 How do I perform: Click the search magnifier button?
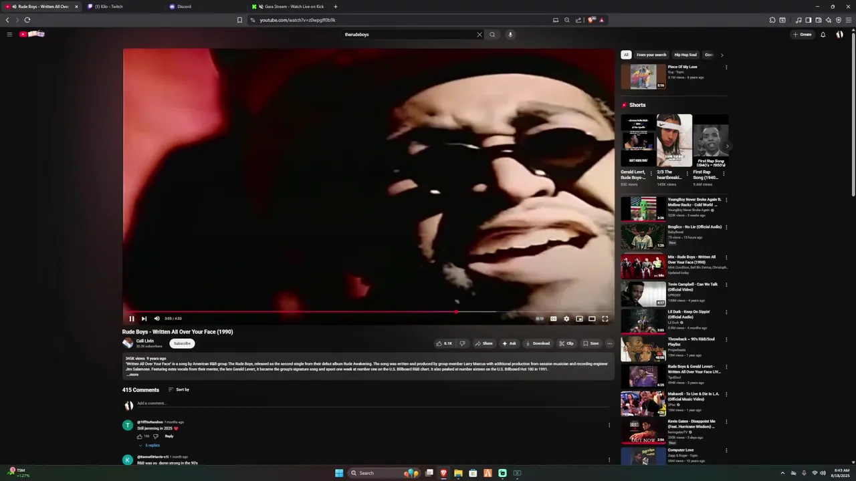click(x=492, y=35)
